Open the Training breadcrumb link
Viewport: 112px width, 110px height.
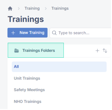[x=32, y=9]
